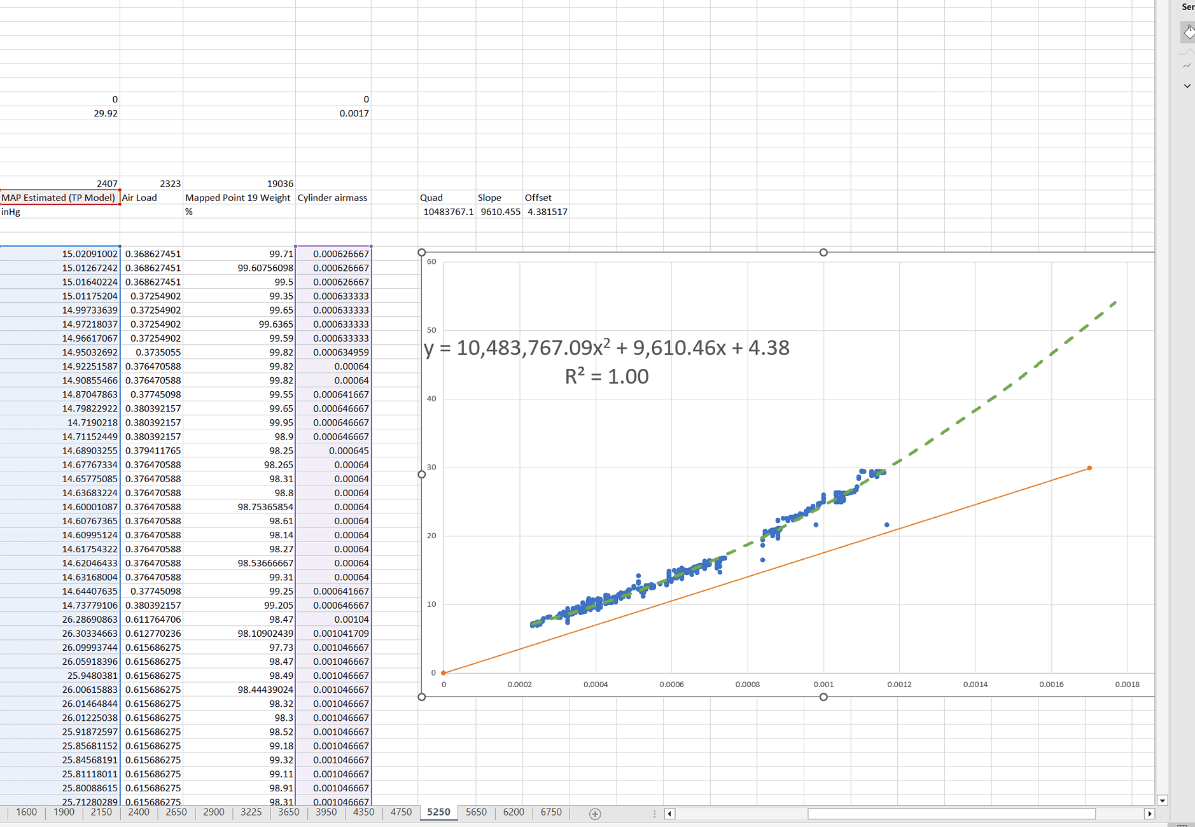Switch to the 3950 sheet tab

point(326,812)
